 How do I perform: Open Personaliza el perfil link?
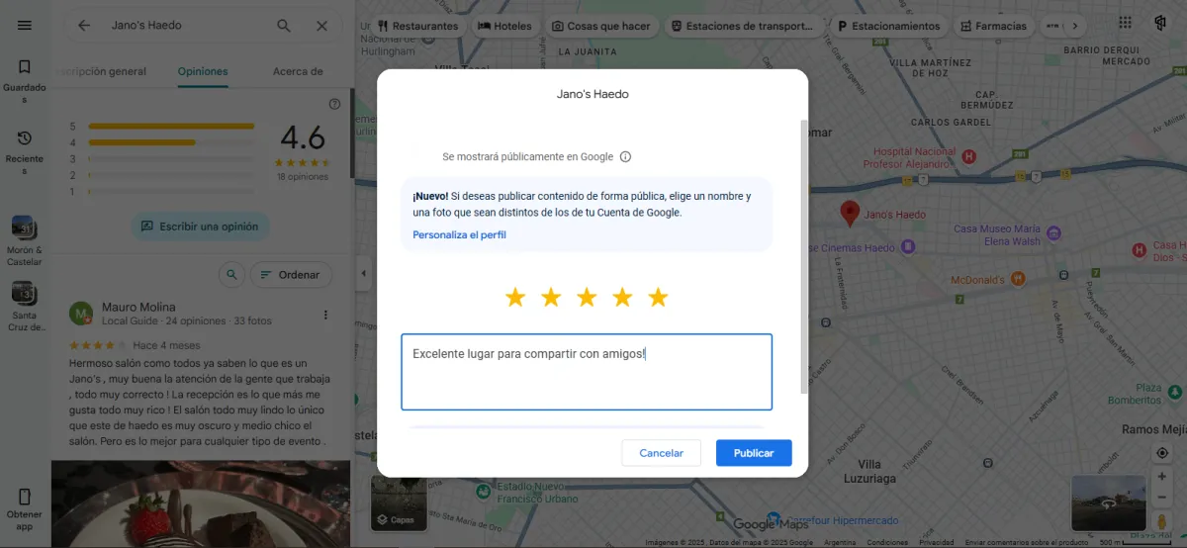pos(460,234)
